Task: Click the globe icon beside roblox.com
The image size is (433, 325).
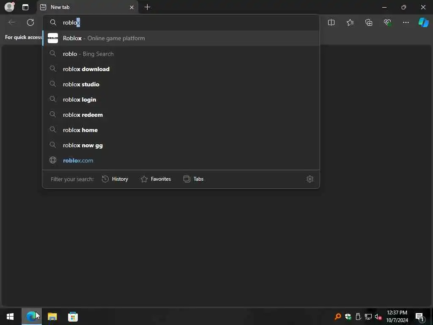Action: pos(53,160)
